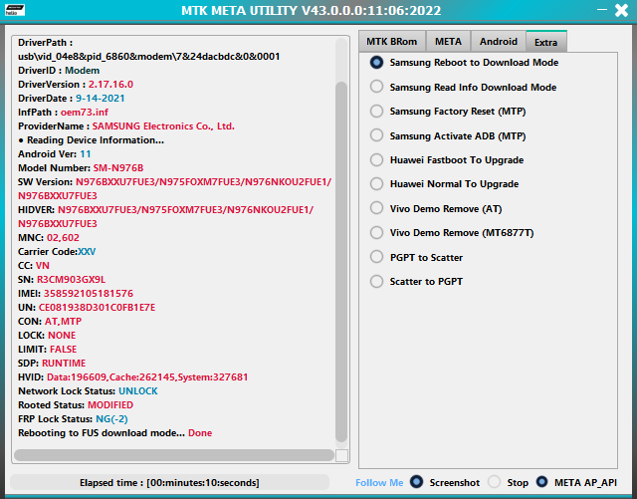Enable Samsung Activate ADB (MTP)
Image resolution: width=637 pixels, height=499 pixels.
point(448,135)
